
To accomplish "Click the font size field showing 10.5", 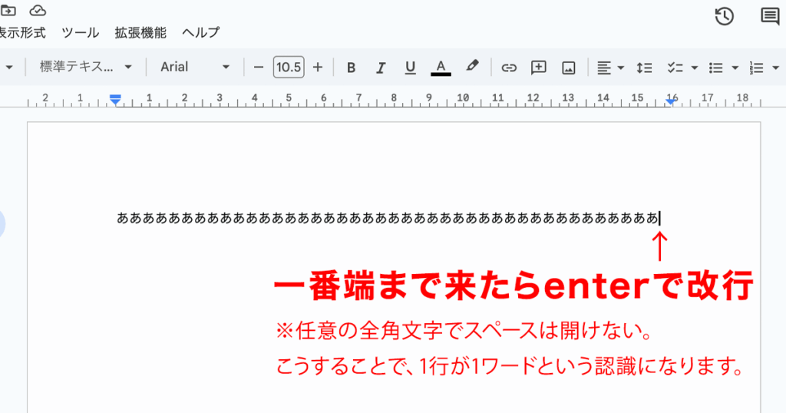I will (289, 68).
